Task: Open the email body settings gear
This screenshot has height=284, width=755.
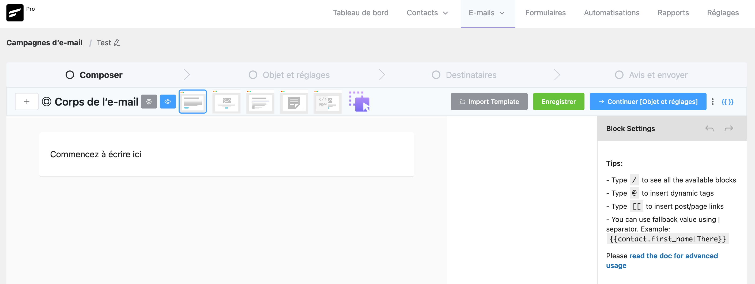Action: point(149,101)
